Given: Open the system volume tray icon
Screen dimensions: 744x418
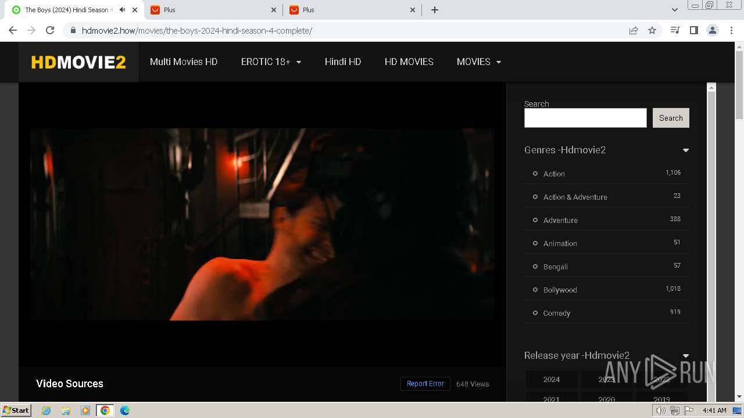Looking at the screenshot, I should click(661, 410).
